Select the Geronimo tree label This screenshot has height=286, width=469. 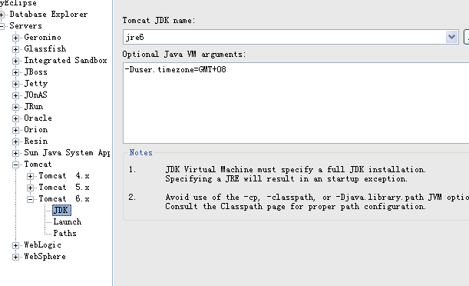(x=43, y=38)
